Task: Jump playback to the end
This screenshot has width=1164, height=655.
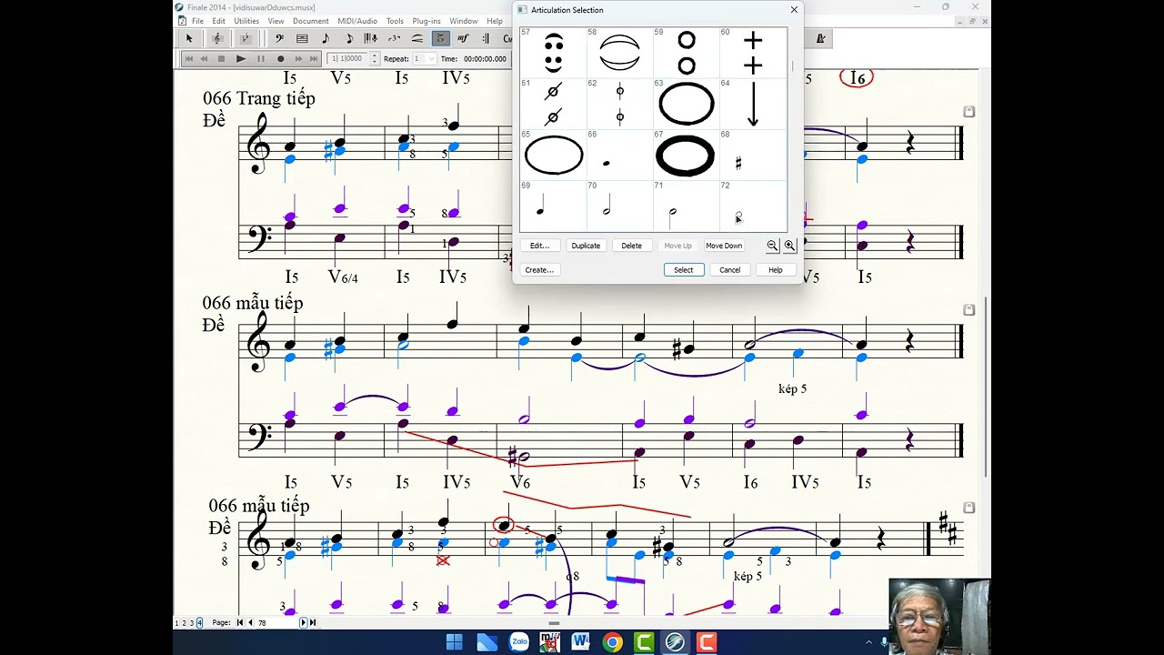Action: pos(314,59)
